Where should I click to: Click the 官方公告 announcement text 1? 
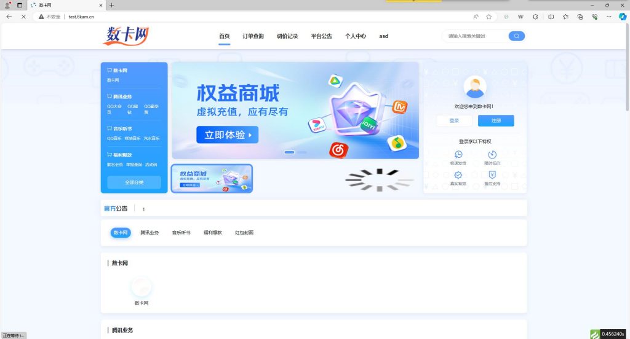click(x=143, y=209)
